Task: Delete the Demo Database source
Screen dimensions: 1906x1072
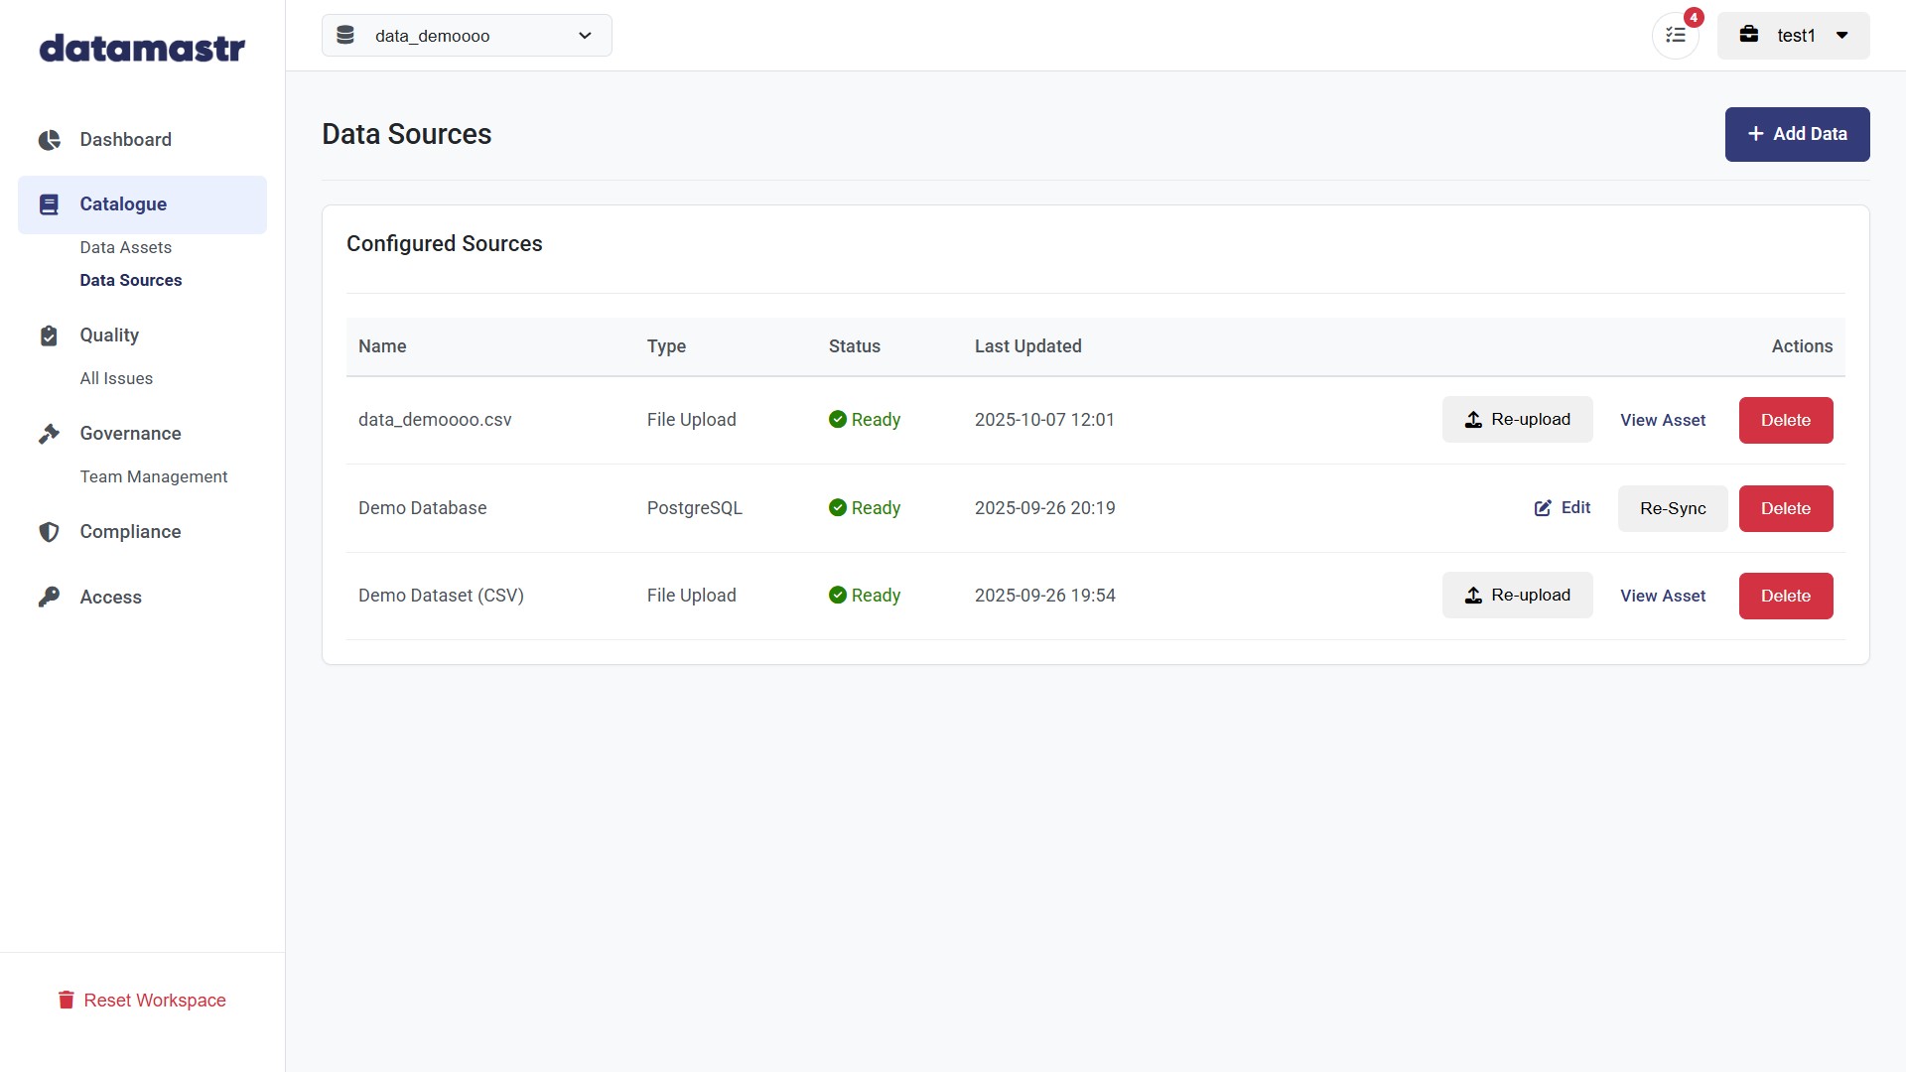Action: (1785, 508)
